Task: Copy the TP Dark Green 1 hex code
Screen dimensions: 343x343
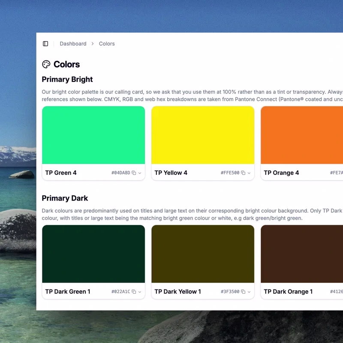Action: tap(134, 292)
